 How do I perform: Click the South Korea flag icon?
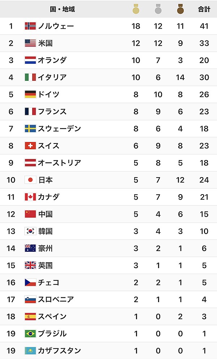(x=30, y=231)
